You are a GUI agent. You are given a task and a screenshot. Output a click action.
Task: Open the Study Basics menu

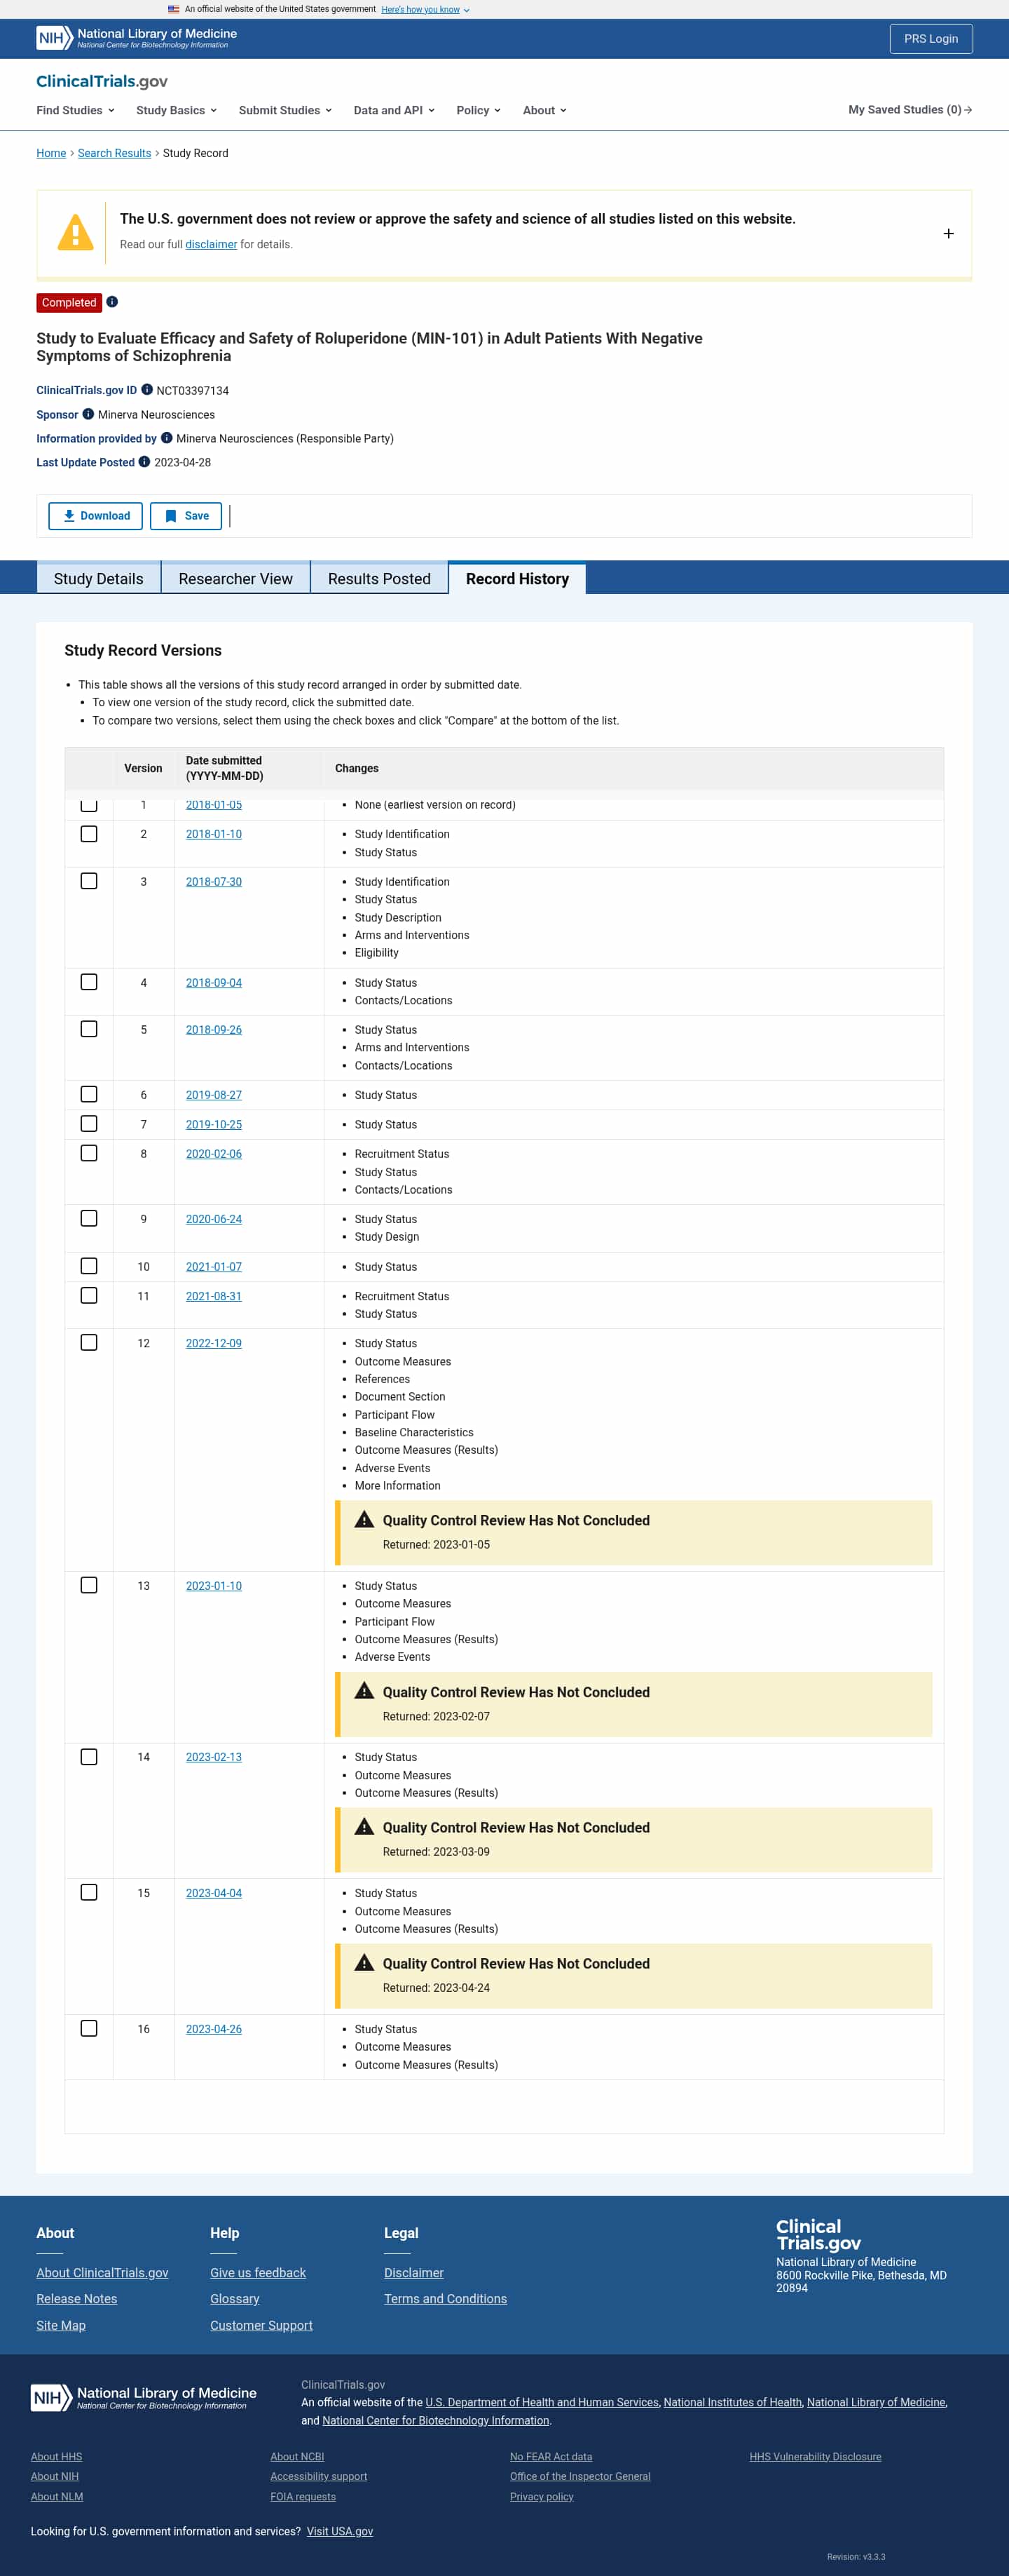click(177, 110)
